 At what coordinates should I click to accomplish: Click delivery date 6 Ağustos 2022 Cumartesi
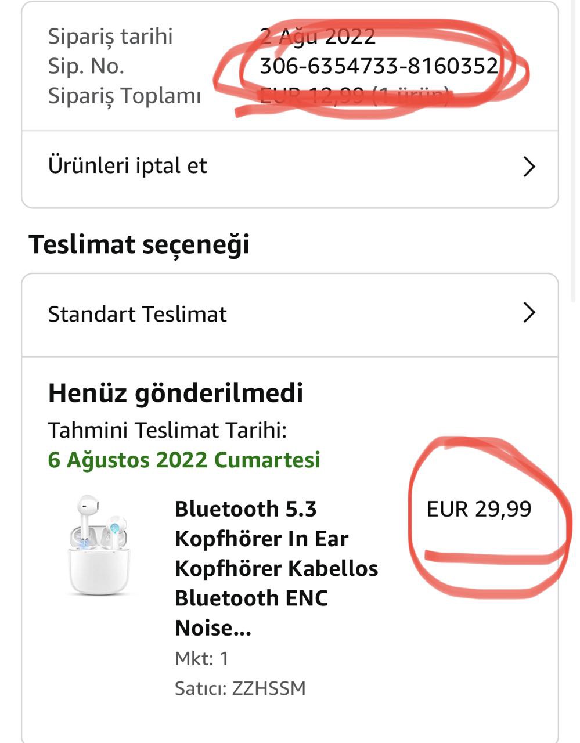tap(184, 460)
